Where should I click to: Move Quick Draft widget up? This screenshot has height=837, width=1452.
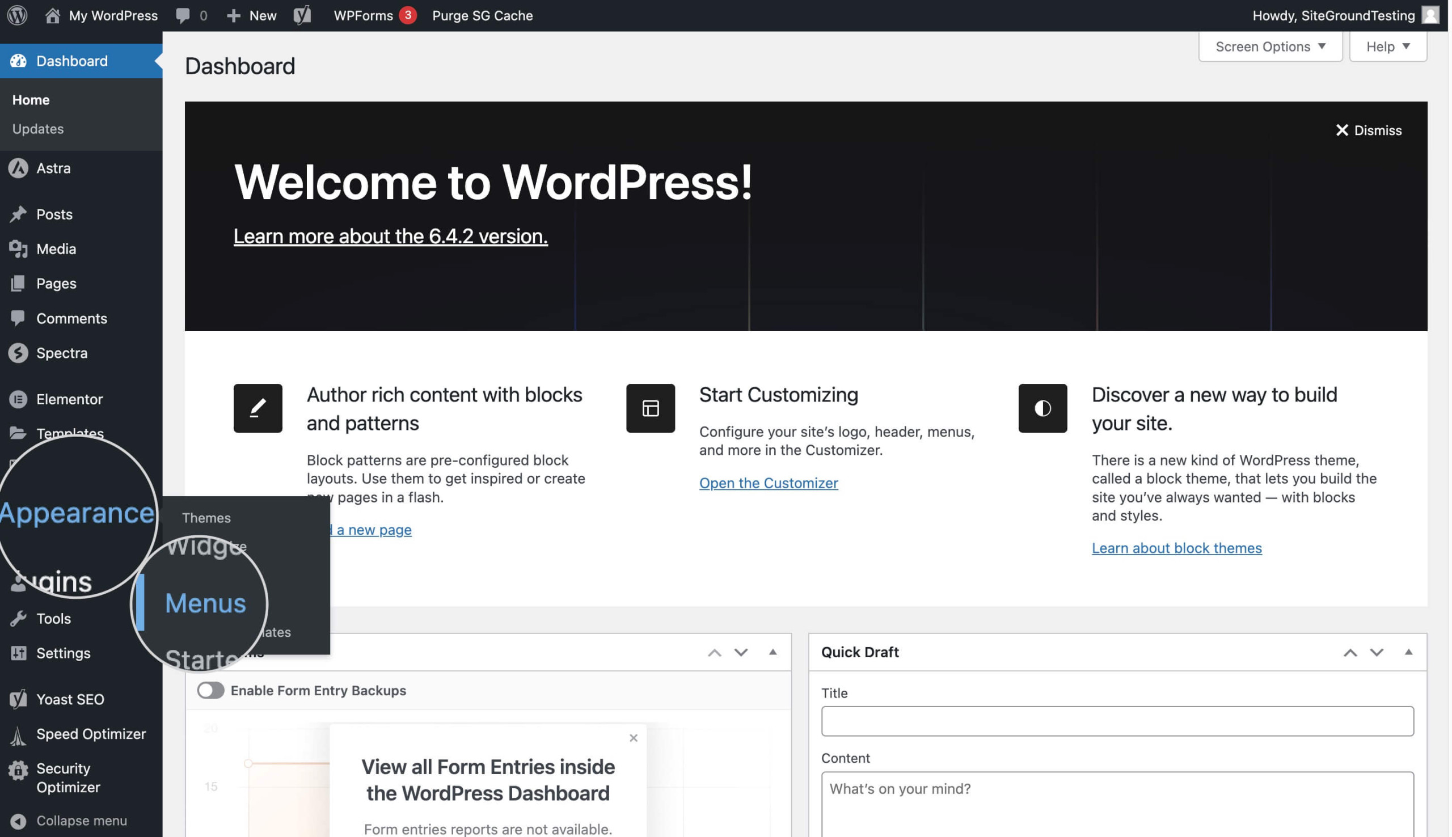[x=1350, y=653]
